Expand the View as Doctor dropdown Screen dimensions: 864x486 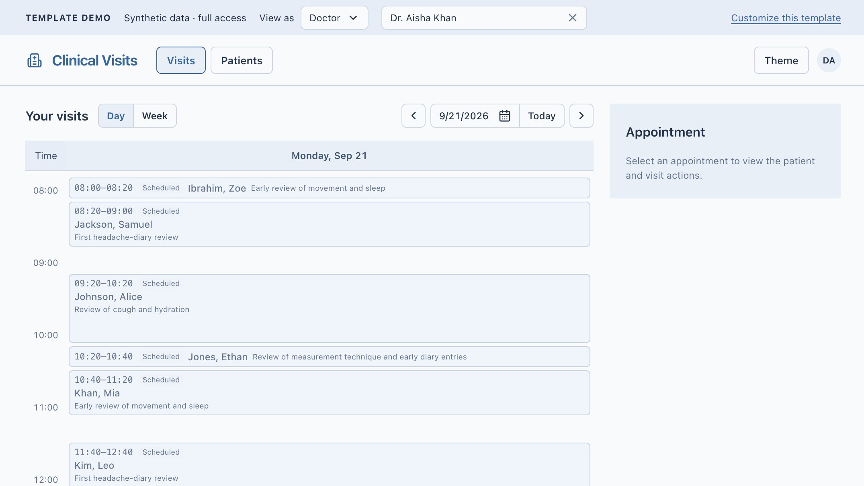[334, 18]
